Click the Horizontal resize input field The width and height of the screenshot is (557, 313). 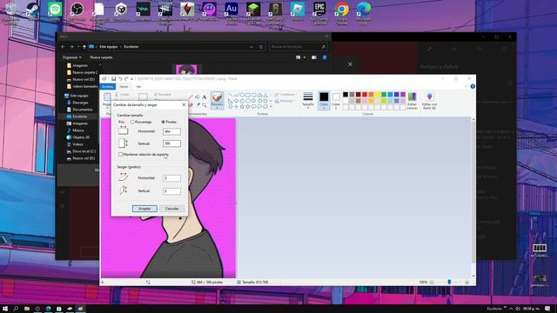(171, 131)
